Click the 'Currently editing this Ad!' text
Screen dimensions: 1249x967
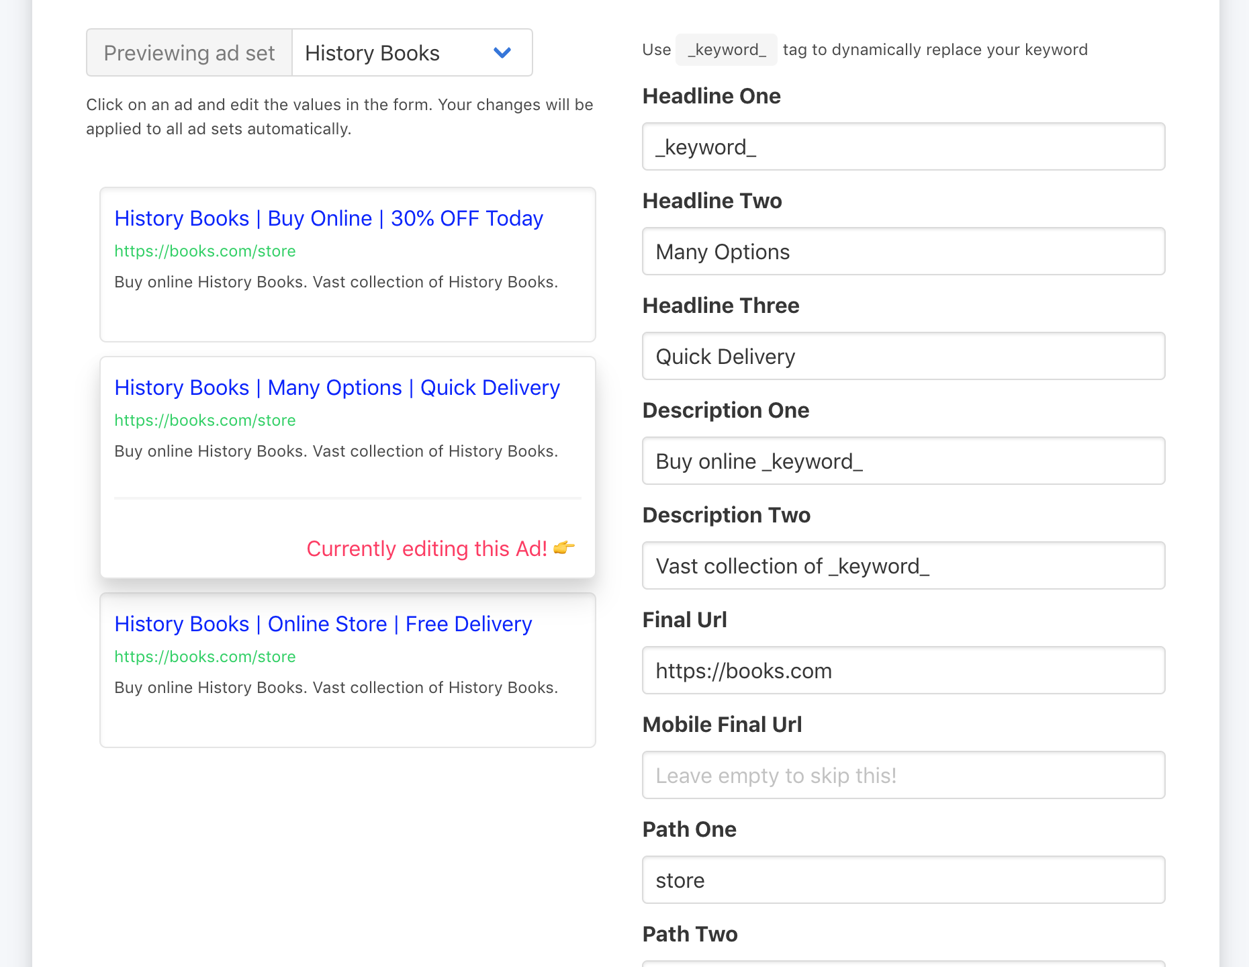click(427, 549)
